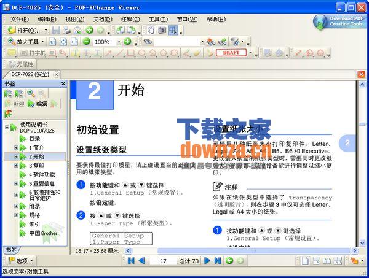Open the 打开 dropdown arrow
The height and width of the screenshot is (278, 369).
pyautogui.click(x=46, y=30)
